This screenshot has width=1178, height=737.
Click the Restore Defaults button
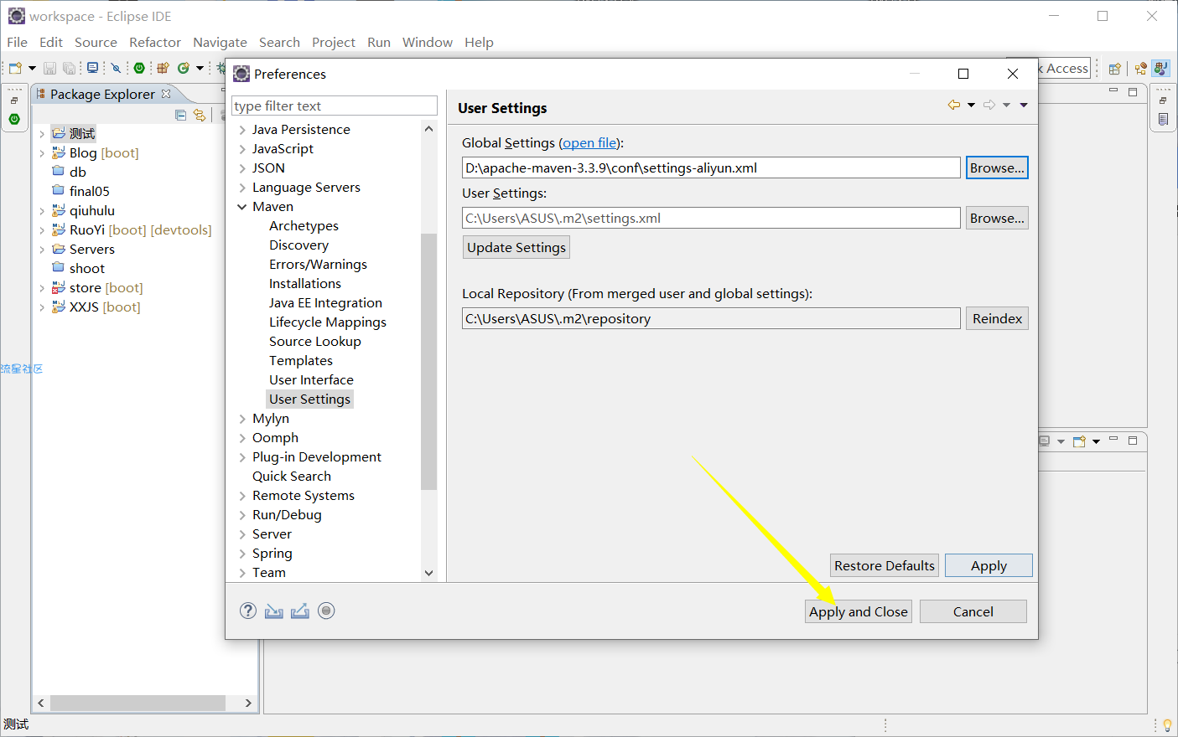885,565
